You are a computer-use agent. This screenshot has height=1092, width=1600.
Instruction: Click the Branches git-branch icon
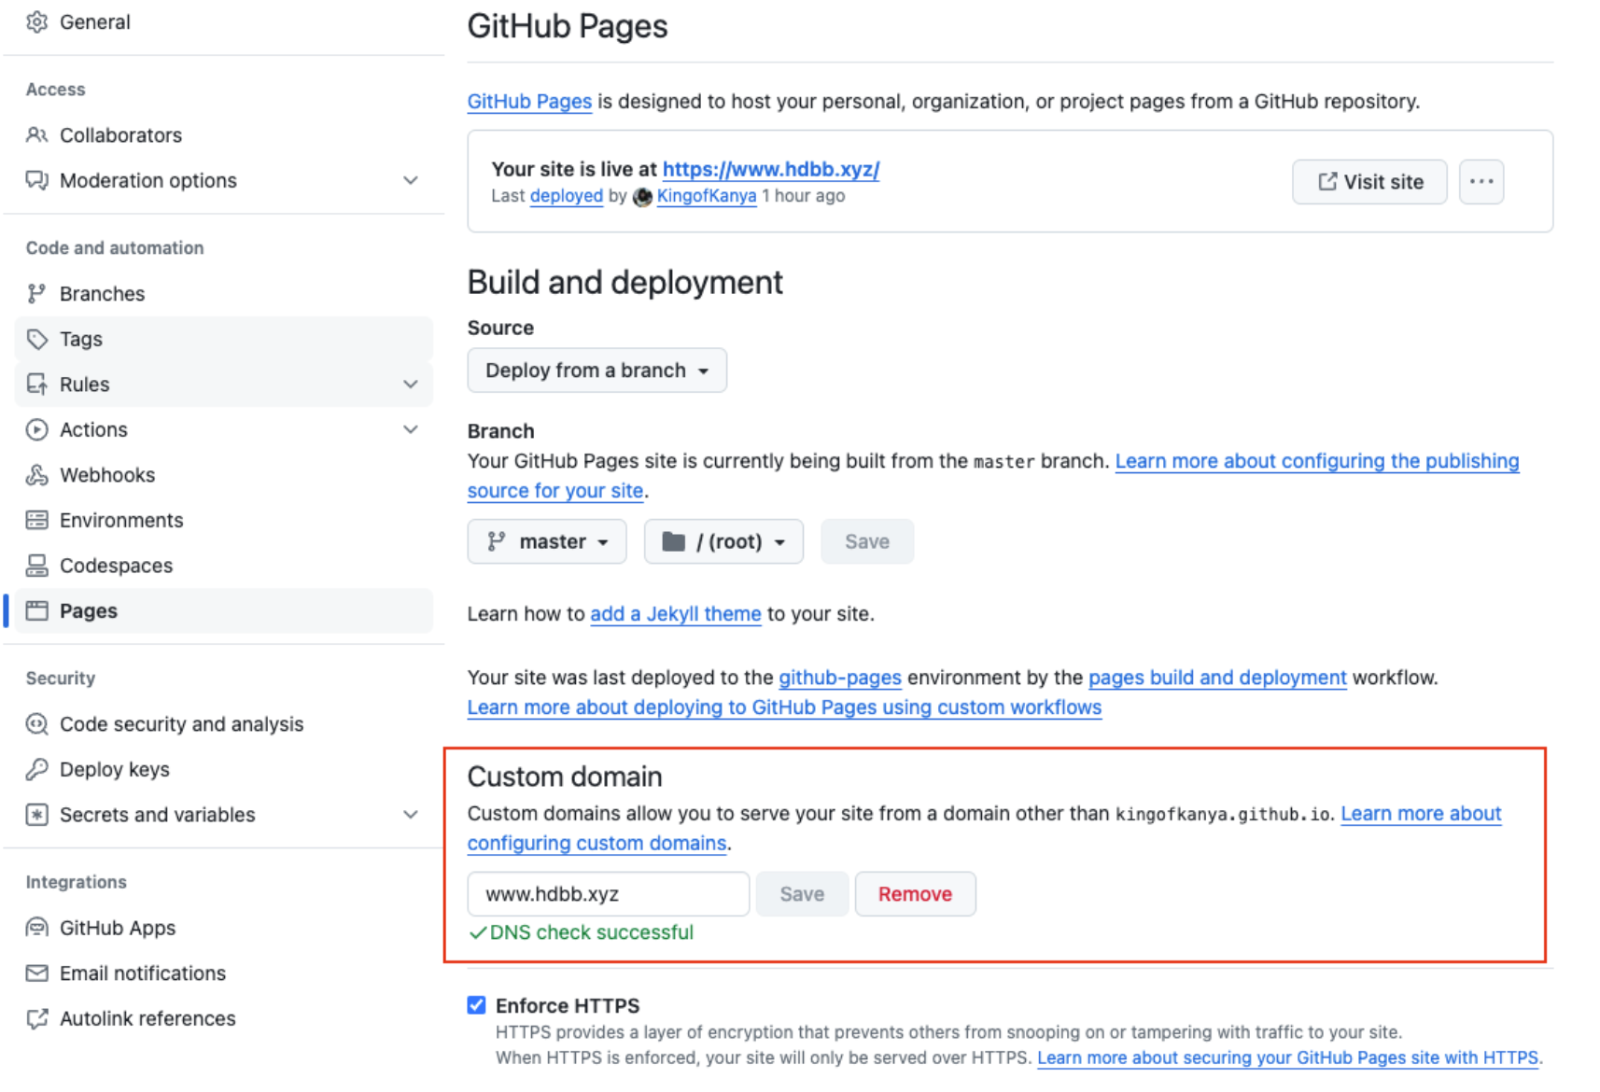tap(36, 293)
